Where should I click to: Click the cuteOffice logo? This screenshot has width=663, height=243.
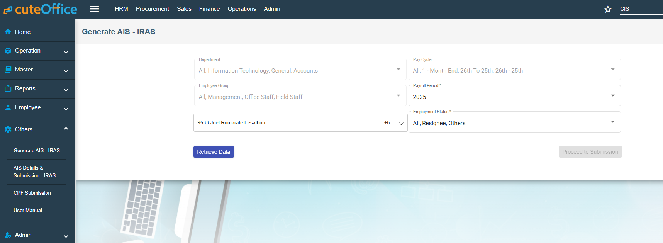[40, 9]
